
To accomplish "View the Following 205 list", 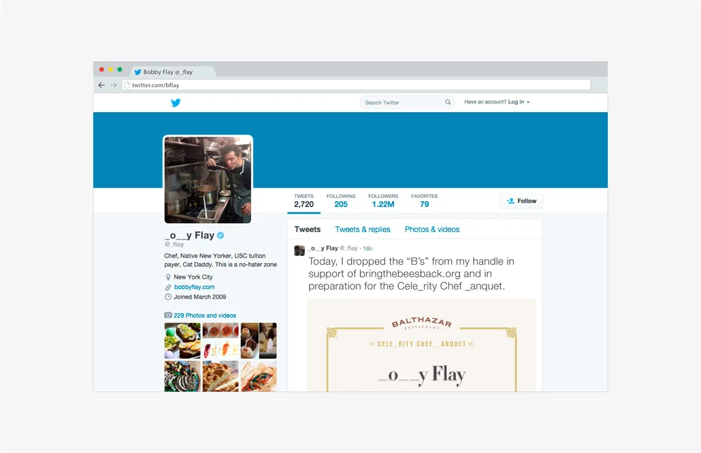I will (x=341, y=201).
